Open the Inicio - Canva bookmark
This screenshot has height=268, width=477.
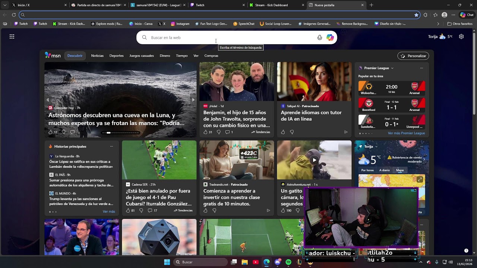(141, 24)
